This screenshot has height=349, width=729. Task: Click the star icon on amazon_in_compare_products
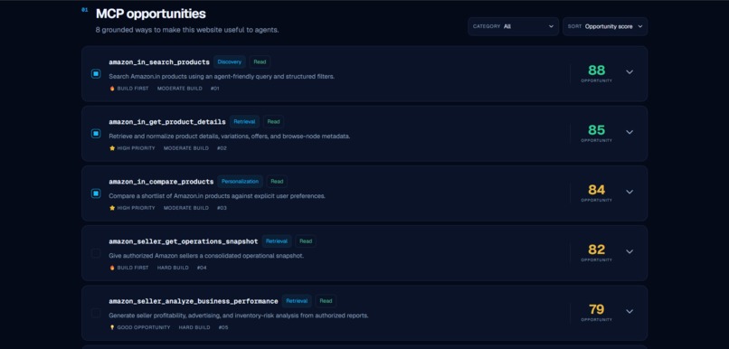[112, 208]
